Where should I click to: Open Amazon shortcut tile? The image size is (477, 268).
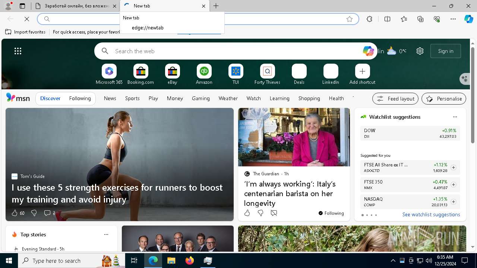(x=204, y=74)
